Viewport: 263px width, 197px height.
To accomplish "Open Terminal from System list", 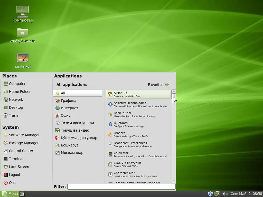I will point(13,159).
